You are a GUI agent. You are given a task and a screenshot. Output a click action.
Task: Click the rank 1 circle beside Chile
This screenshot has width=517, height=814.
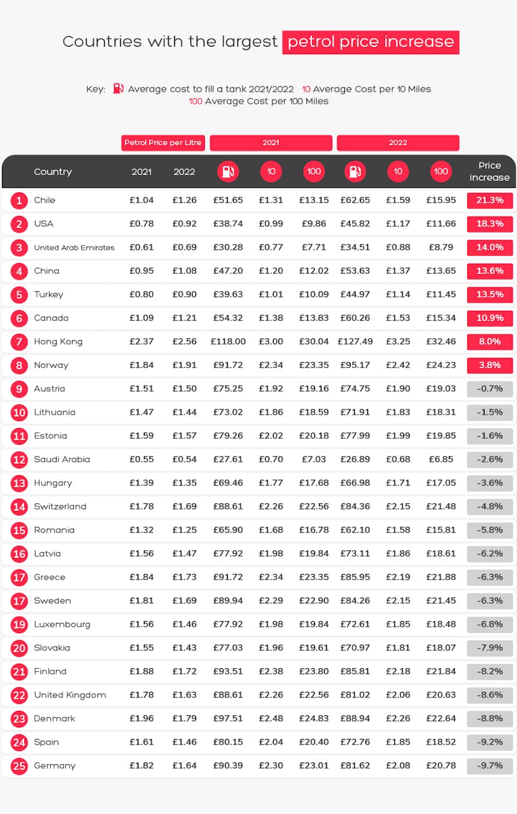point(20,201)
